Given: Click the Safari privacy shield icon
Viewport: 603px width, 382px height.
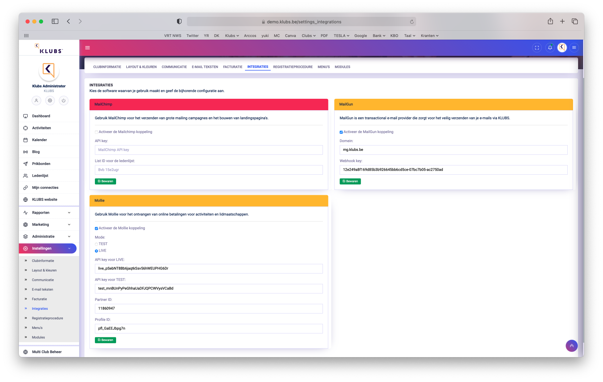Looking at the screenshot, I should pos(179,22).
